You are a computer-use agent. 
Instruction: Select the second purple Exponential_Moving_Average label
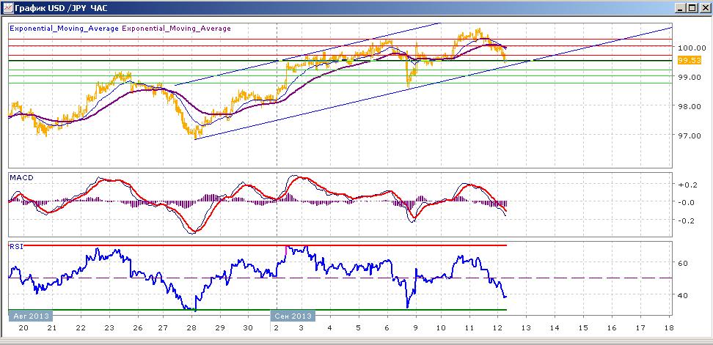tap(177, 28)
